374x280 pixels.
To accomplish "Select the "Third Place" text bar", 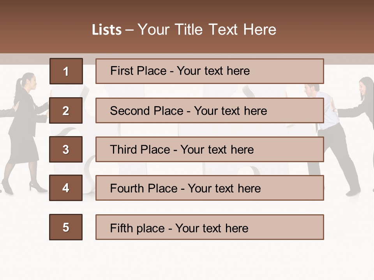I will click(x=210, y=149).
